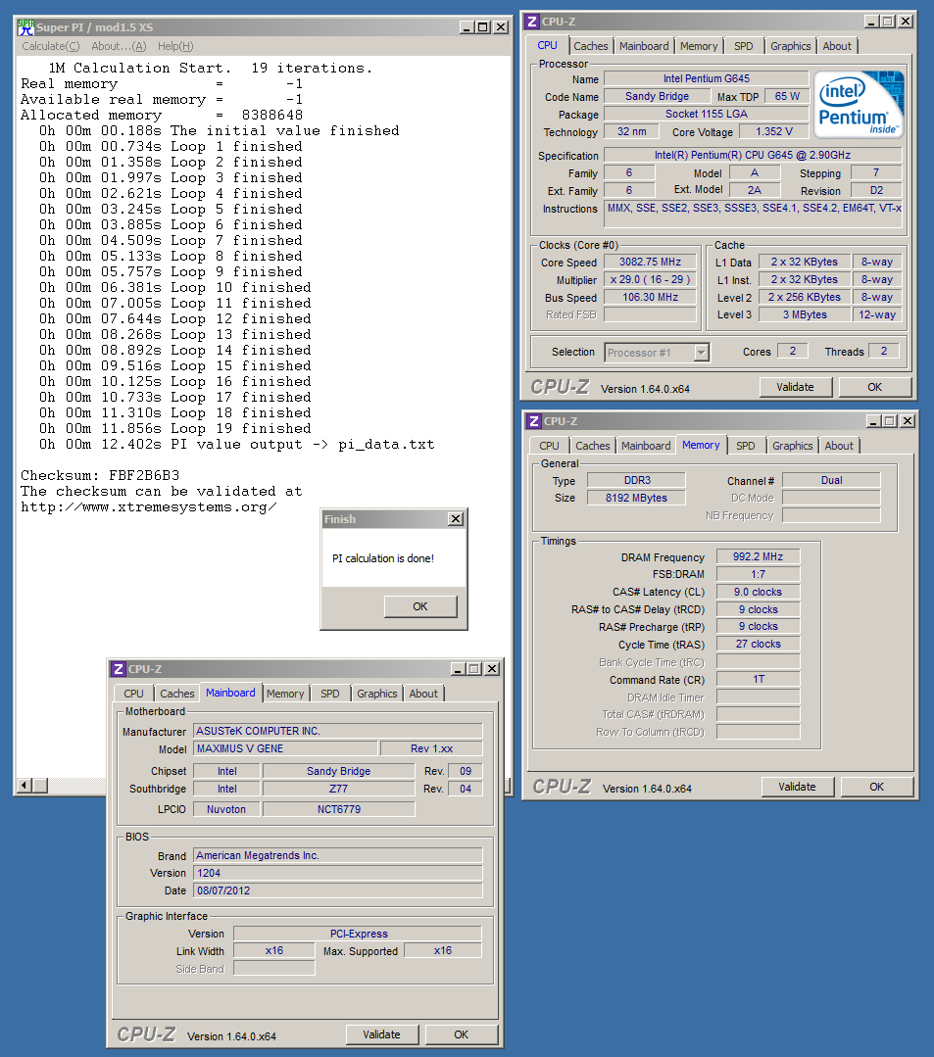Click the LPCIO value NCT6779
Screen dimensions: 934x1057
338,809
